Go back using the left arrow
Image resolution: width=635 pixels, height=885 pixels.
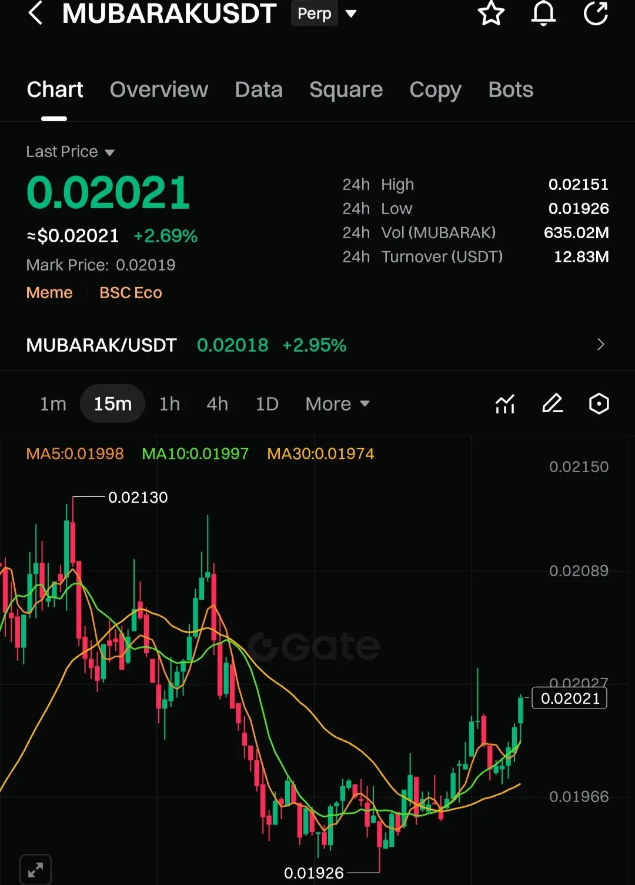point(36,13)
